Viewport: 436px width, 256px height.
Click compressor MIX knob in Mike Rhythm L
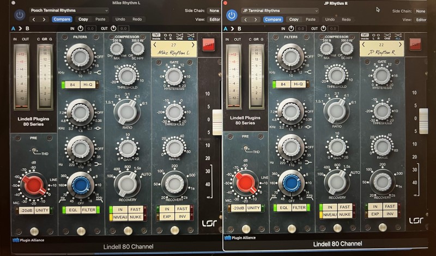[117, 48]
